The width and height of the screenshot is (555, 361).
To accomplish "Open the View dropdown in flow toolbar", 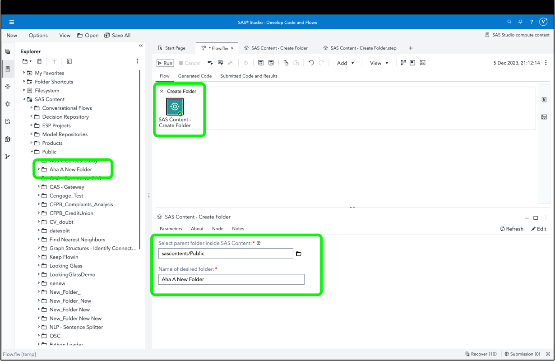I will 379,63.
